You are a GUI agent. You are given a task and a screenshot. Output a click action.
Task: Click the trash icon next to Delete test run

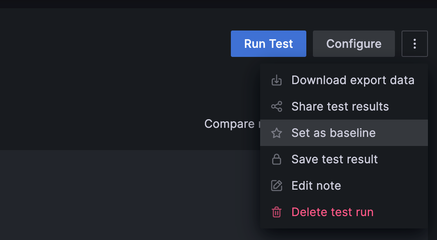[x=277, y=212]
